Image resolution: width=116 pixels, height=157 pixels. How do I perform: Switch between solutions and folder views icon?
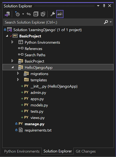pos(7,14)
